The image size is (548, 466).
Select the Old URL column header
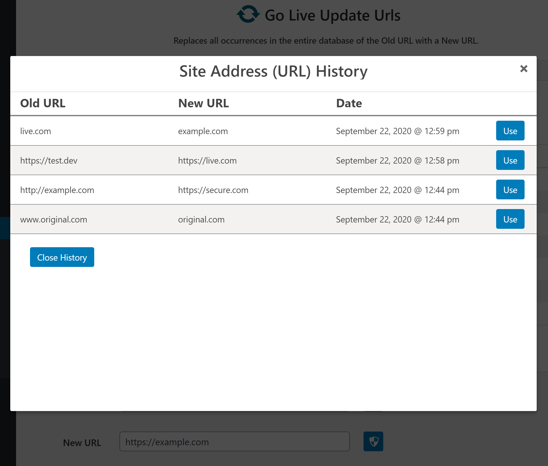click(43, 103)
